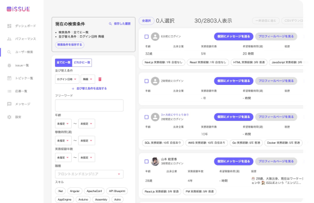314x203 pixels.
Task: Delete sort condition with red trash icon
Action: 100,79
